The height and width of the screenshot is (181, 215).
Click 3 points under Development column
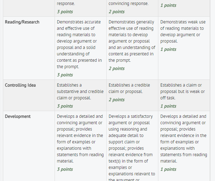coord(65,169)
